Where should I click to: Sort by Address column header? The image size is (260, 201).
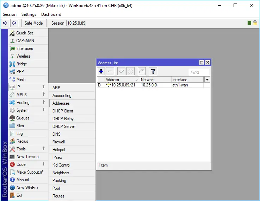click(122, 79)
